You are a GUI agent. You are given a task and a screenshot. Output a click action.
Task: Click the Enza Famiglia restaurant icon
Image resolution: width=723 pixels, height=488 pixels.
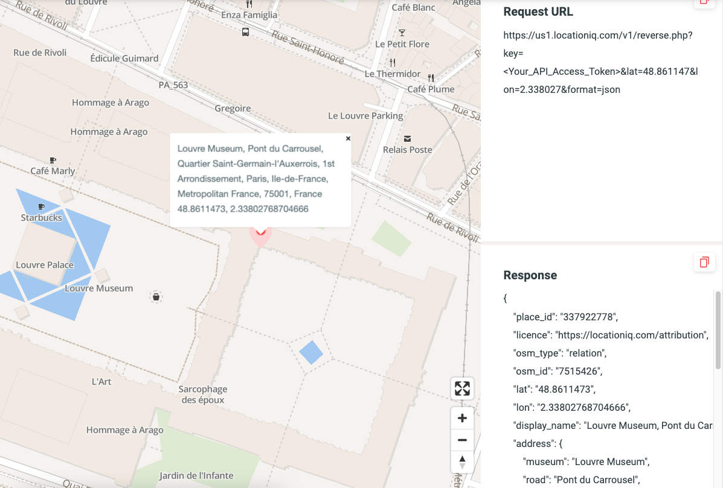249,4
